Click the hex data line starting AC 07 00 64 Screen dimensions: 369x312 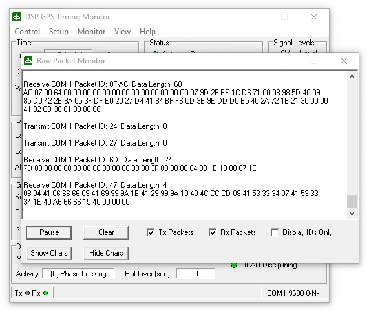click(x=172, y=93)
